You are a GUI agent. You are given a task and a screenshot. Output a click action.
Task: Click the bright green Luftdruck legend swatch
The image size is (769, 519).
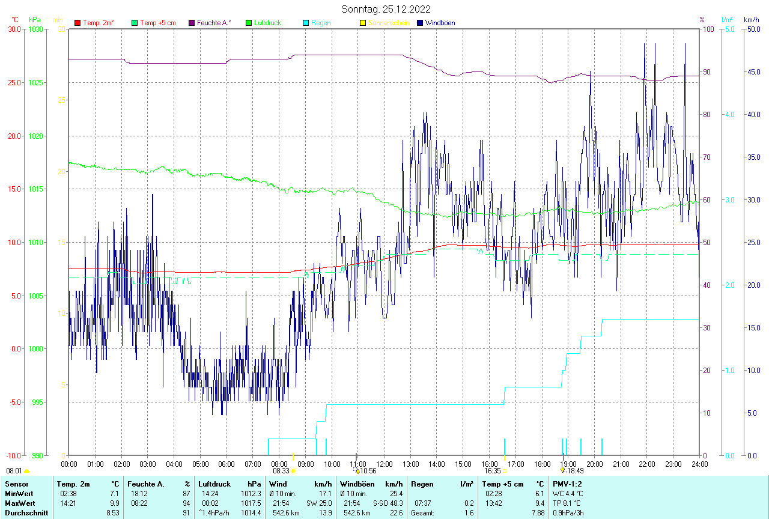click(249, 23)
